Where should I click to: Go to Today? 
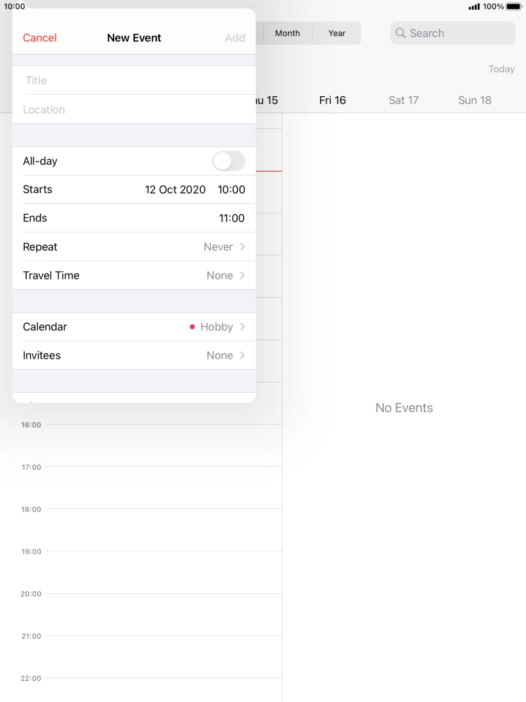tap(501, 69)
